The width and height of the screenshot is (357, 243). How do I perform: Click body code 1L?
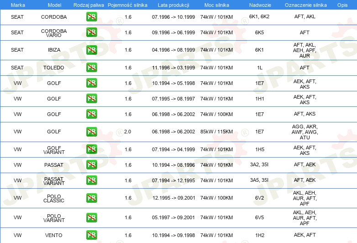click(260, 68)
